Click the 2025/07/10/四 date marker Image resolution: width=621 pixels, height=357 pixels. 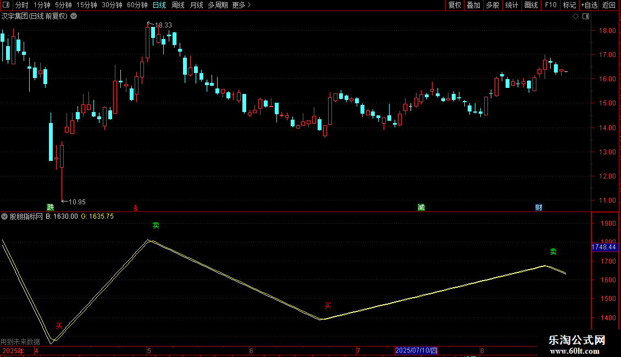click(416, 350)
